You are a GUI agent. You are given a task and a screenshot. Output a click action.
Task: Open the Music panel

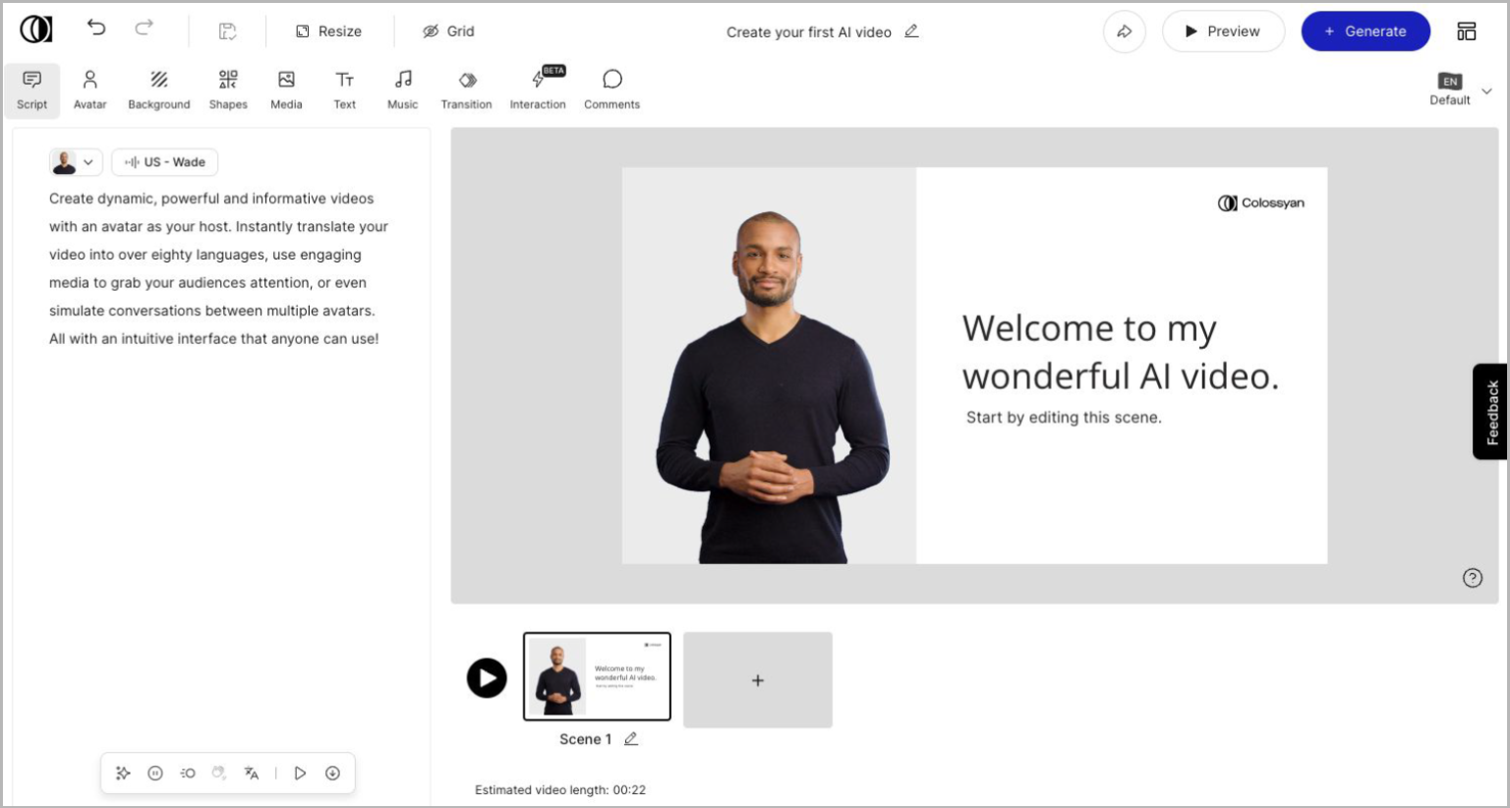pyautogui.click(x=402, y=88)
